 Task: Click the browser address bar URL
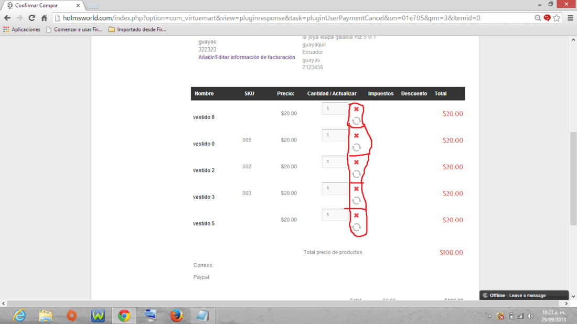click(271, 18)
